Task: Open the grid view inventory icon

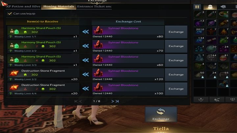Action: point(197,7)
